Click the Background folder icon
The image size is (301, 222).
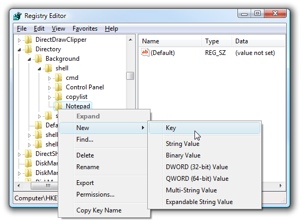[x=39, y=59]
